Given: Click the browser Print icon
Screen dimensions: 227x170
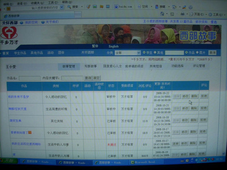Looking at the screenshot, I should click(x=182, y=14).
